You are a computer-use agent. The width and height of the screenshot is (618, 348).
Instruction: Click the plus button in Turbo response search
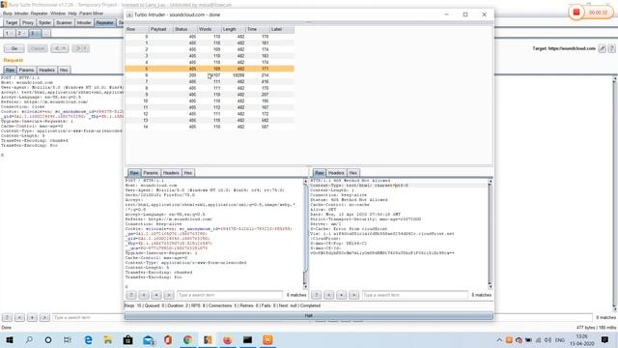[x=341, y=295]
